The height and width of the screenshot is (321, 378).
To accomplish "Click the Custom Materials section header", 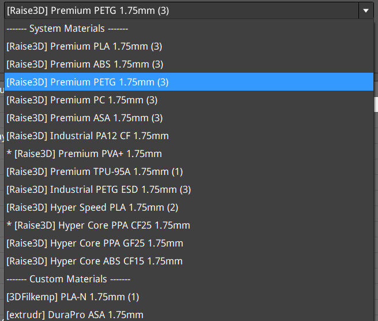I will [68, 279].
